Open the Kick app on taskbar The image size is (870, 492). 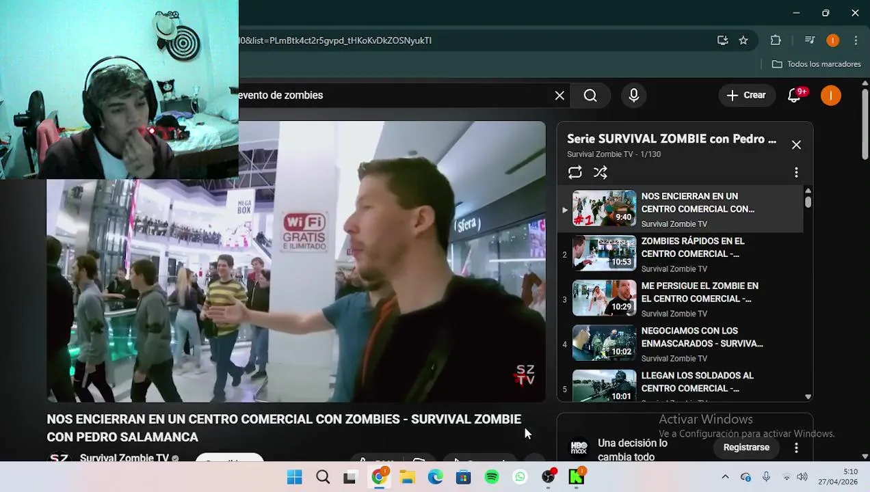577,477
